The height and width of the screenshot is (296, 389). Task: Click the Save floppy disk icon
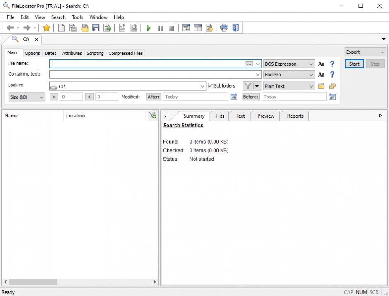point(96,28)
